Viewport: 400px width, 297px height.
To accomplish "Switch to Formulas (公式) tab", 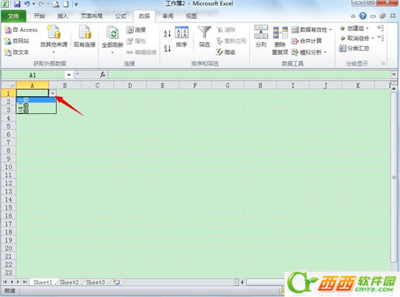I will 121,16.
